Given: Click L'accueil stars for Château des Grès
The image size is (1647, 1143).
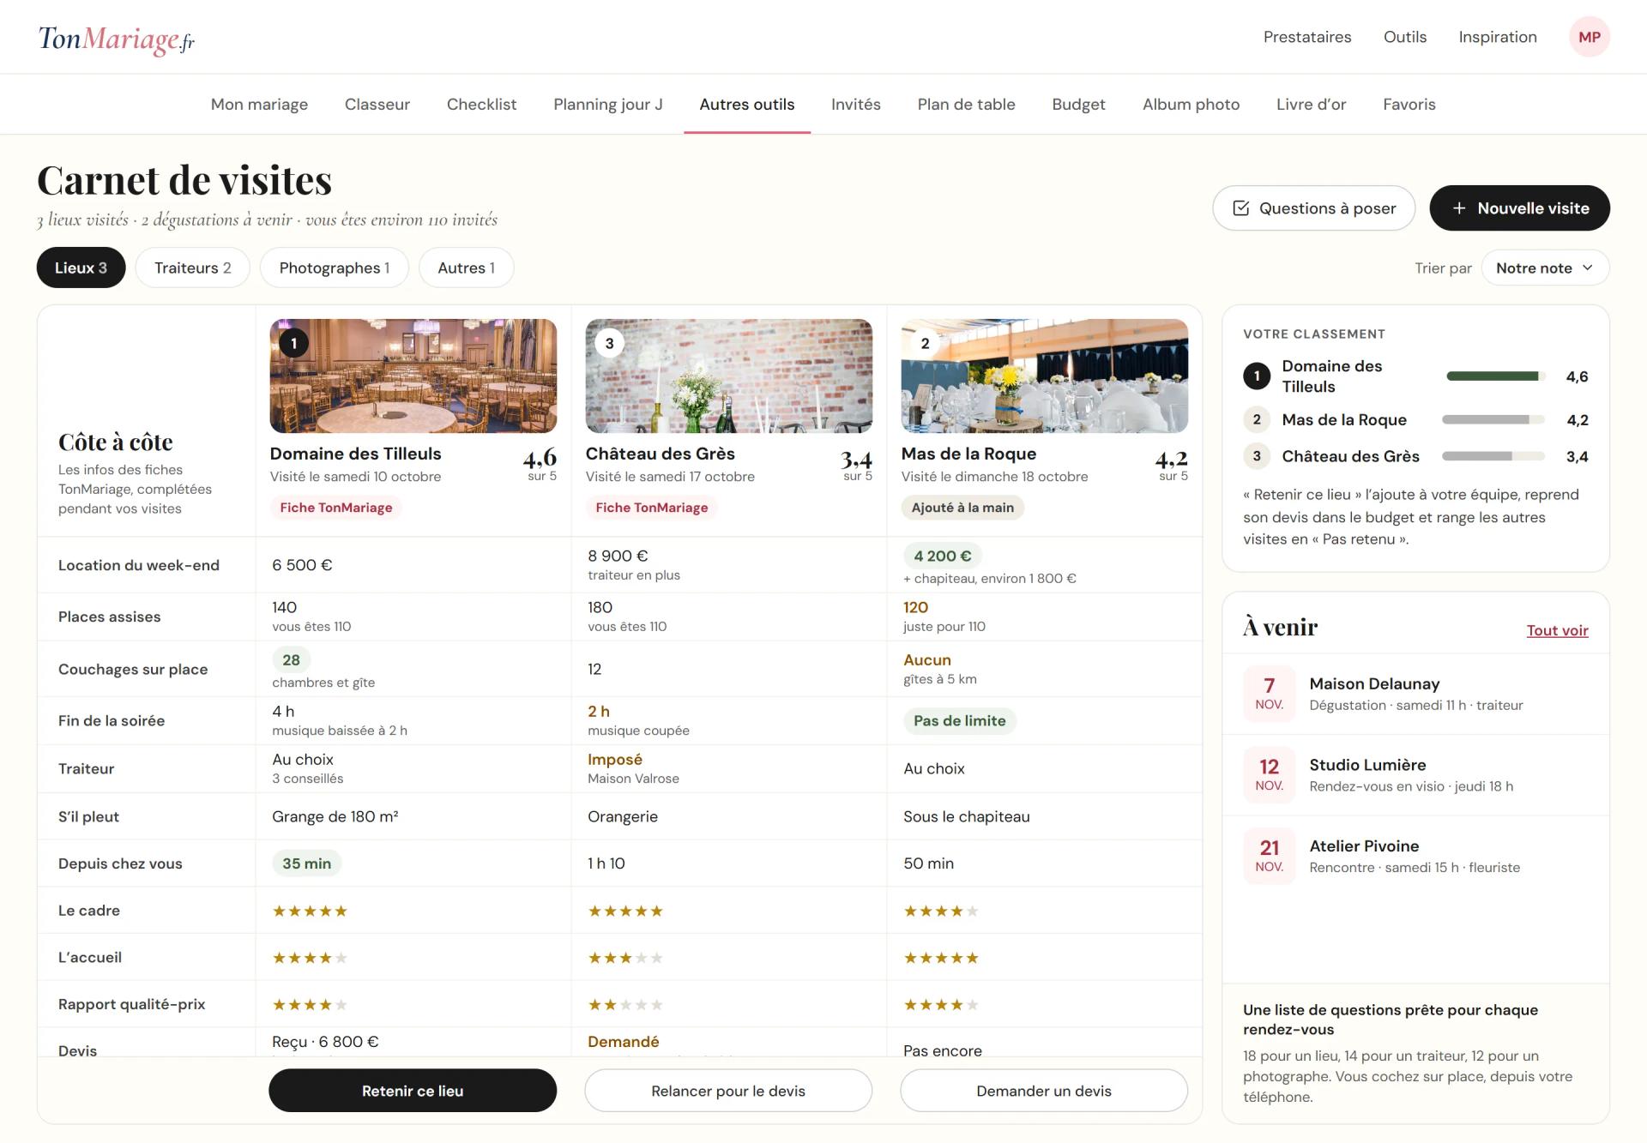Looking at the screenshot, I should pos(625,958).
